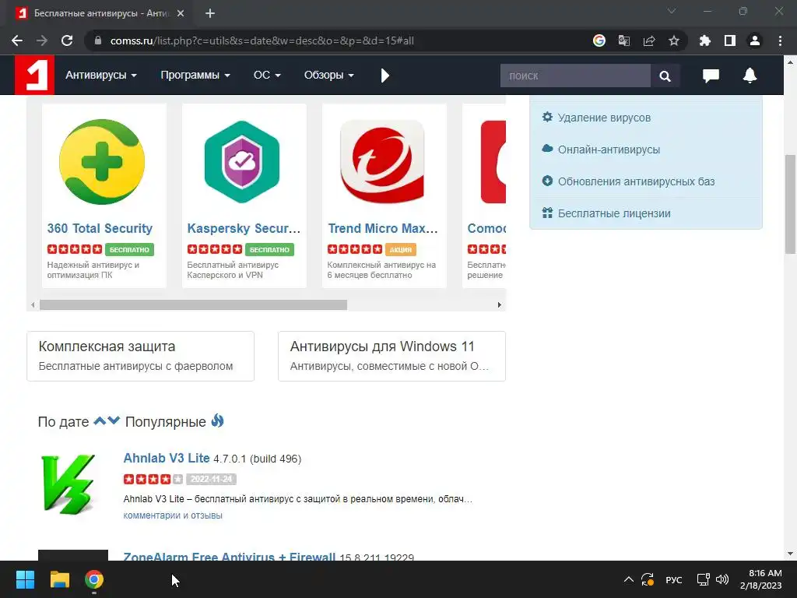Click the Популярные flame icon
Viewport: 797px width, 598px height.
[x=218, y=420]
